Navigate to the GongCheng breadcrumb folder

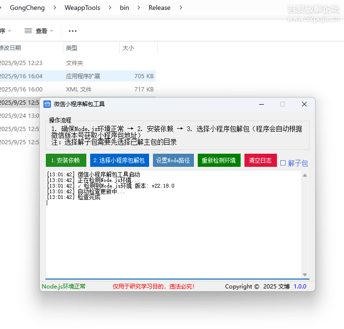(x=27, y=8)
